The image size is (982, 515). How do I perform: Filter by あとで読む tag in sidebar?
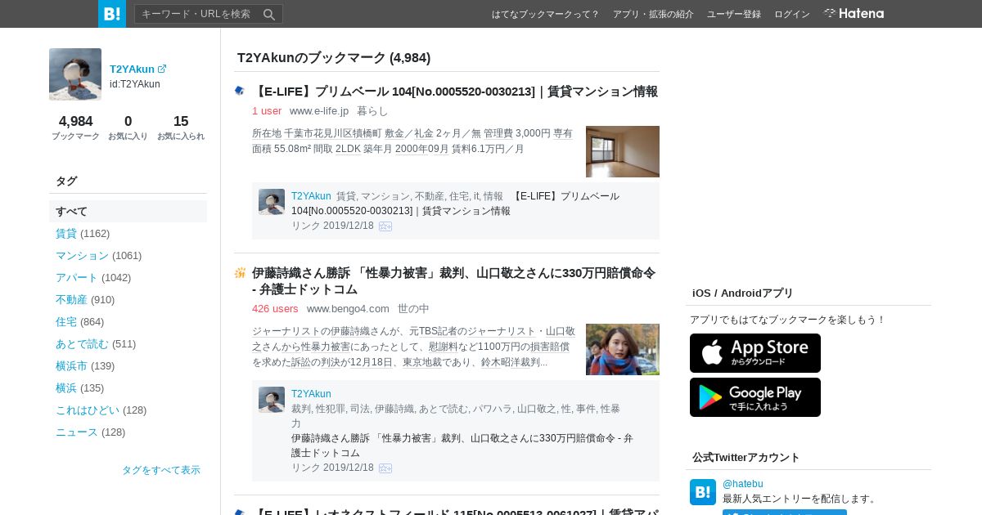click(82, 343)
